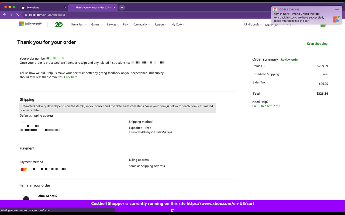Click the site lock icon

pos(26,15)
